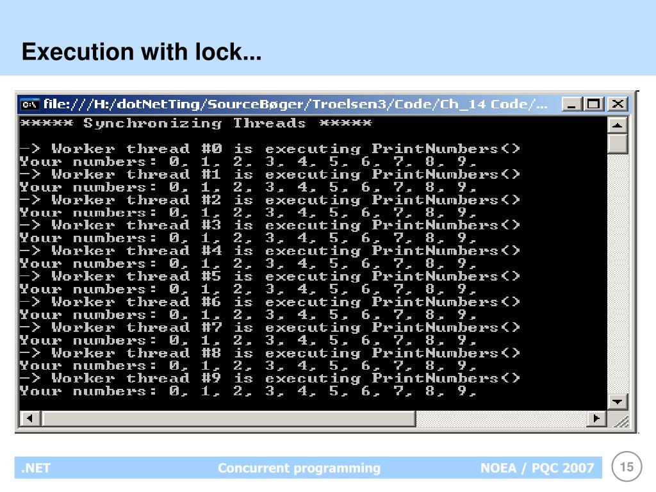This screenshot has height=492, width=656.
Task: Click the console window's cmd system icon
Action: [29, 104]
